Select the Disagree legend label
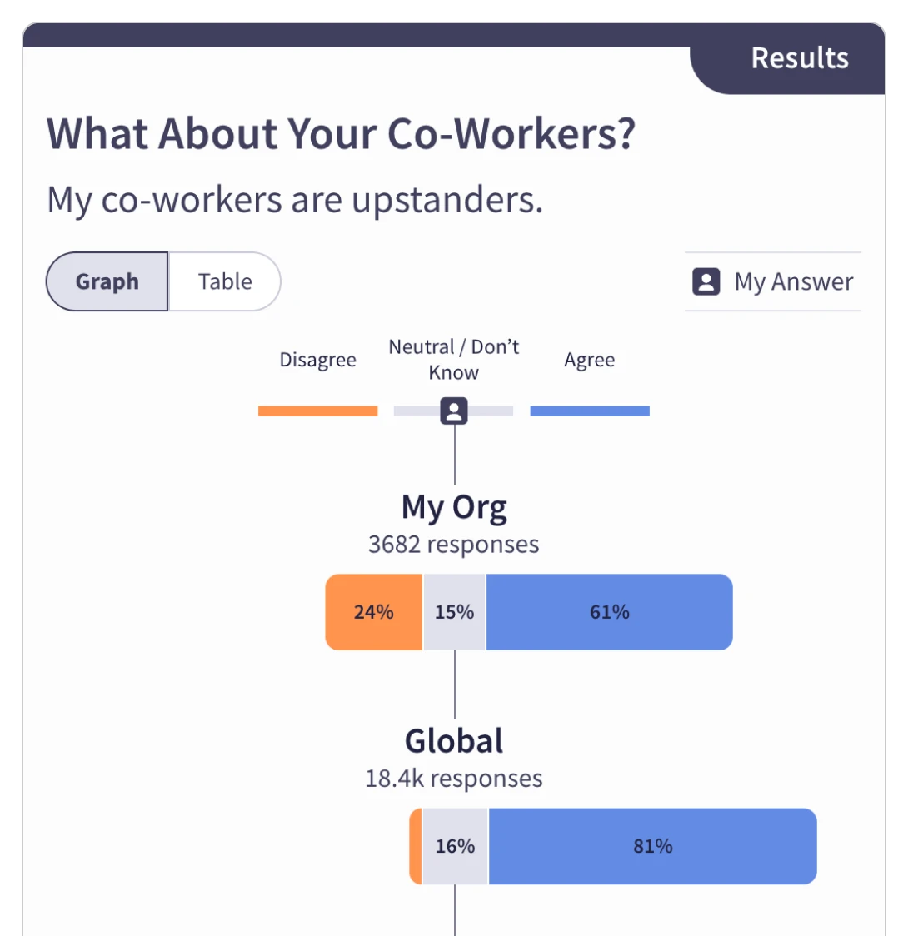This screenshot has width=908, height=936. point(317,360)
